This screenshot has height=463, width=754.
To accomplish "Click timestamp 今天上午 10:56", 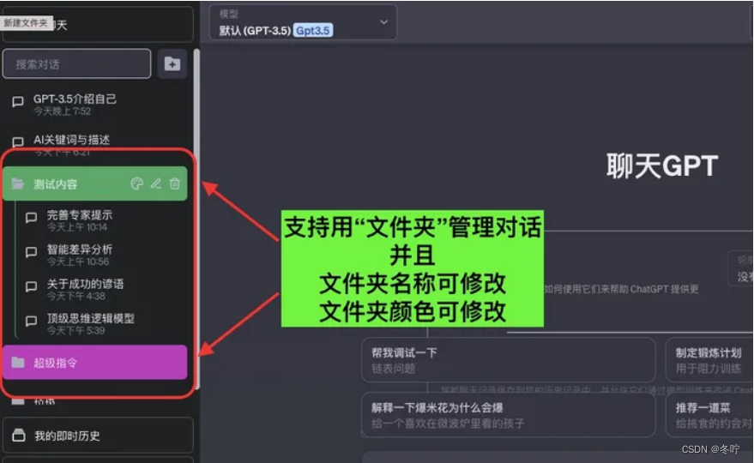I will pyautogui.click(x=78, y=262).
